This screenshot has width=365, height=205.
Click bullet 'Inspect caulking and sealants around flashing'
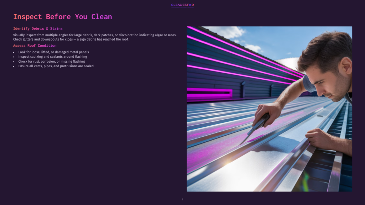click(53, 57)
